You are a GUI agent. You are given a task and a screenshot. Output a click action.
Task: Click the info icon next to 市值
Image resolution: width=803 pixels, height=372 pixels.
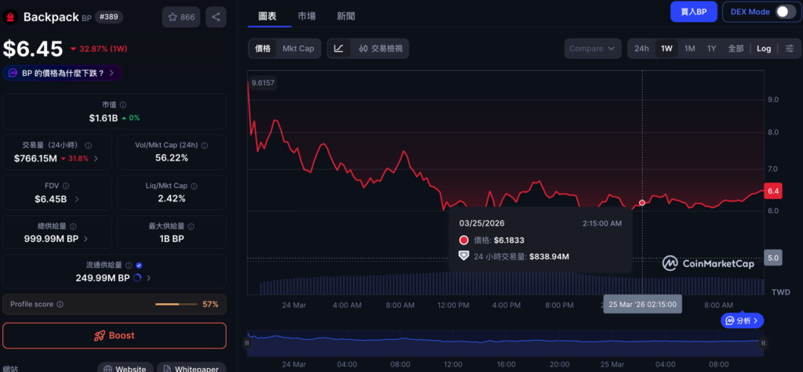123,105
